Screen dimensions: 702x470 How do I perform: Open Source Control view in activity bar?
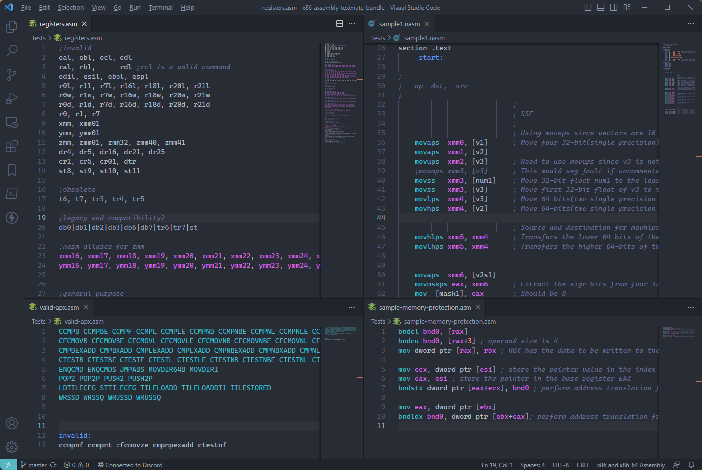click(12, 75)
